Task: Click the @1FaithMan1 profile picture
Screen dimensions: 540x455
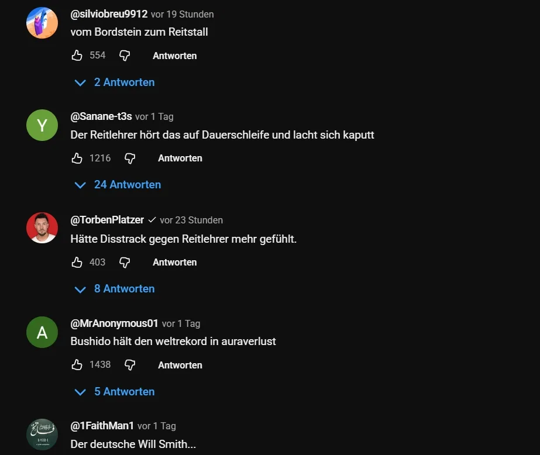Action: [42, 435]
